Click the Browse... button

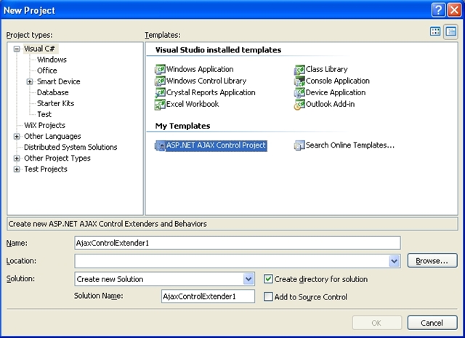click(x=432, y=260)
